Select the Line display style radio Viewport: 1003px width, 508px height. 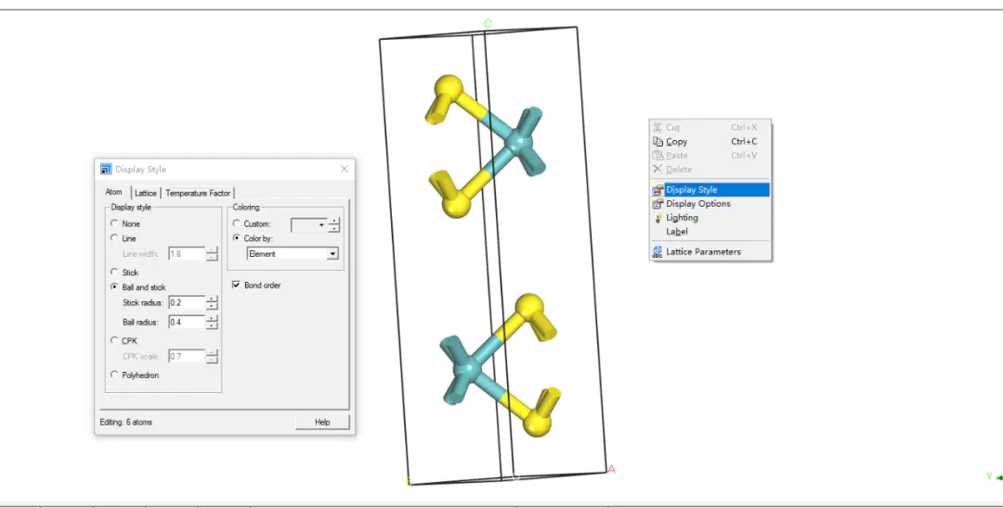pos(114,238)
